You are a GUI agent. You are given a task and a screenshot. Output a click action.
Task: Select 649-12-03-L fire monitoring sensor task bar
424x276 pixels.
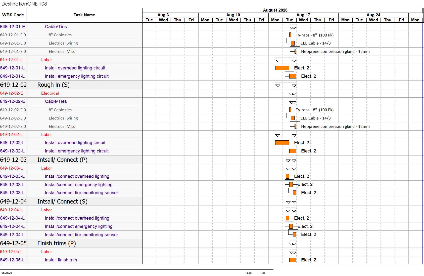pyautogui.click(x=295, y=193)
